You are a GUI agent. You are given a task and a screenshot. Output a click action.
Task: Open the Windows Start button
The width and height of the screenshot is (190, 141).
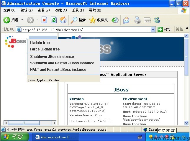coord(14,137)
